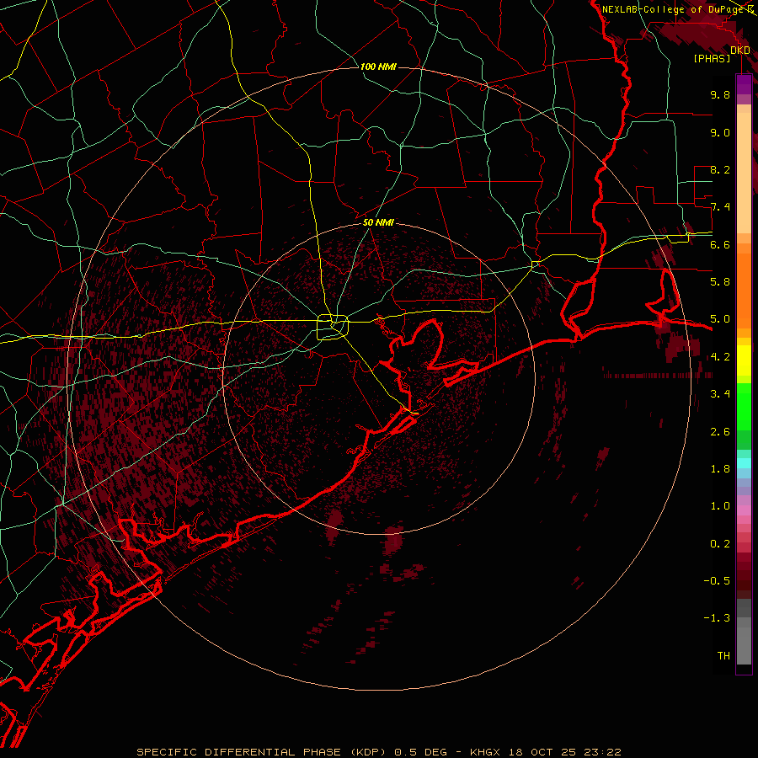Image resolution: width=758 pixels, height=758 pixels.
Task: Click the [PHAS] units label
Action: (712, 59)
